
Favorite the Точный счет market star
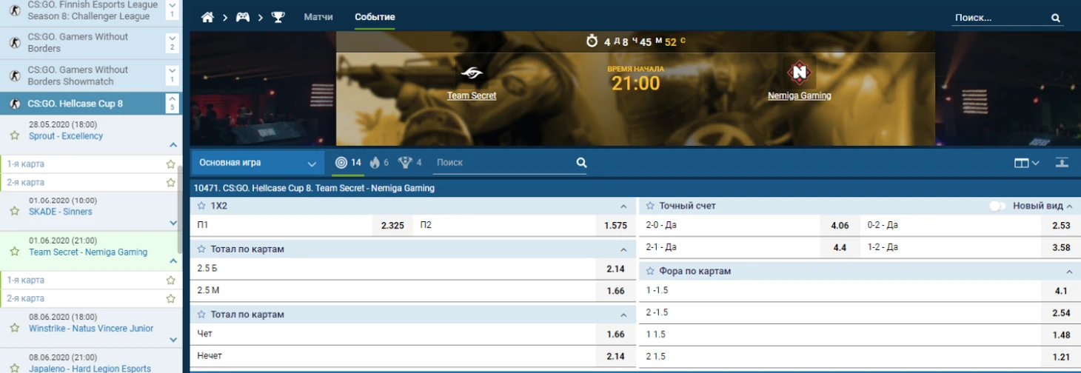point(650,206)
